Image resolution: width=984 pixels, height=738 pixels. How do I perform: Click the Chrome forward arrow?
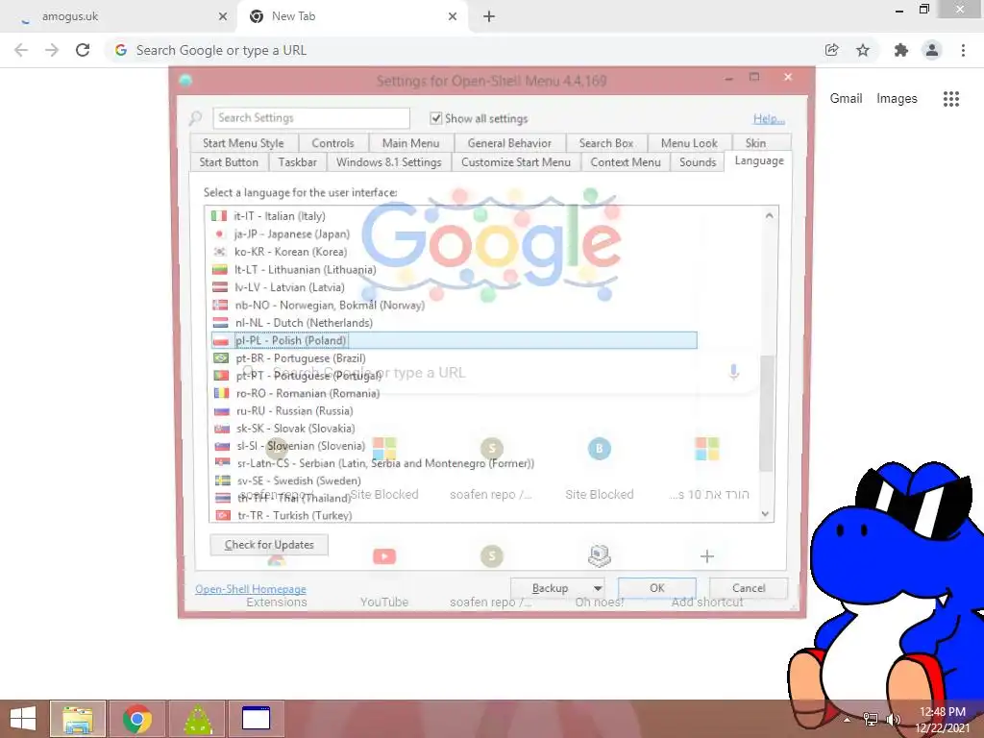coord(52,50)
